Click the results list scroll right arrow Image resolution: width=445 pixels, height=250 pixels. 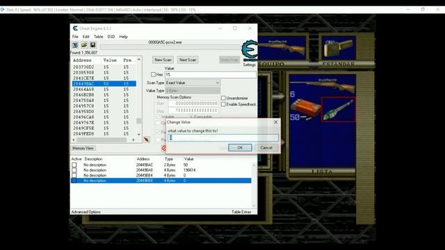133,140
